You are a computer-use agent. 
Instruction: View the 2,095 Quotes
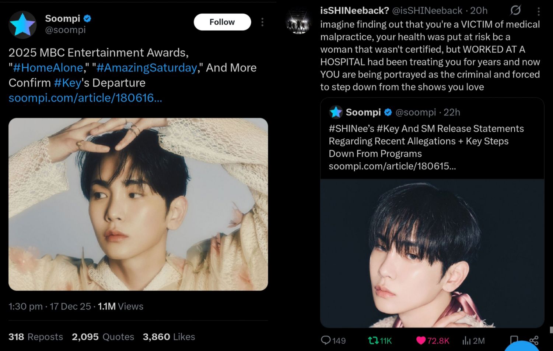pos(103,337)
